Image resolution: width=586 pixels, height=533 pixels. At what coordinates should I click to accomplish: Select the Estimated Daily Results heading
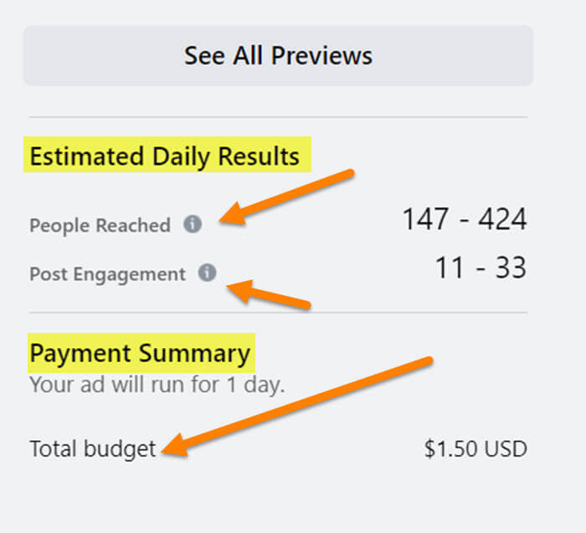coord(164,156)
